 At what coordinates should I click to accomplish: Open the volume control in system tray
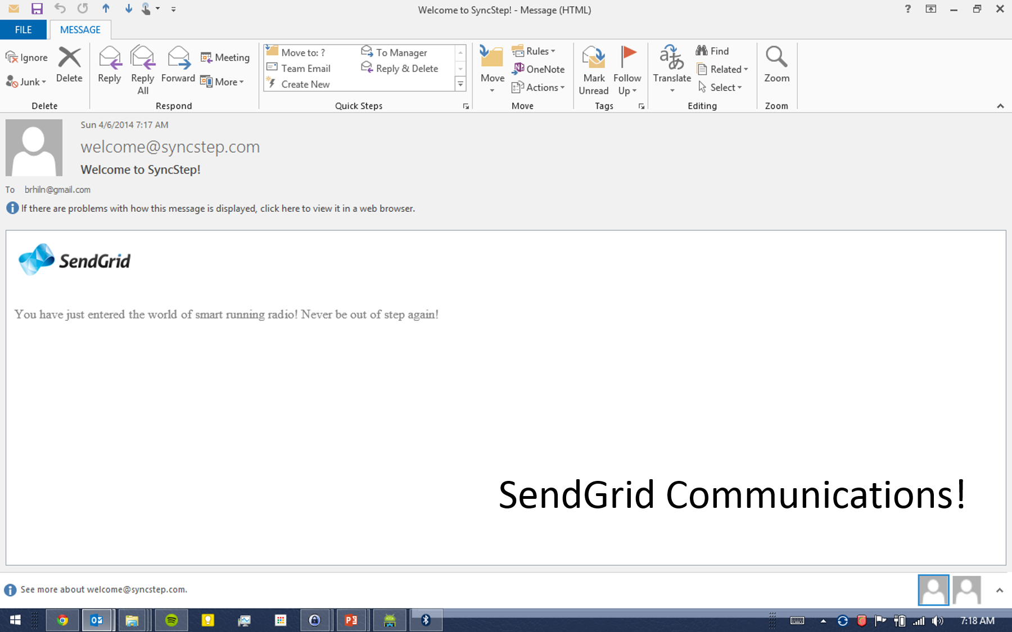937,621
